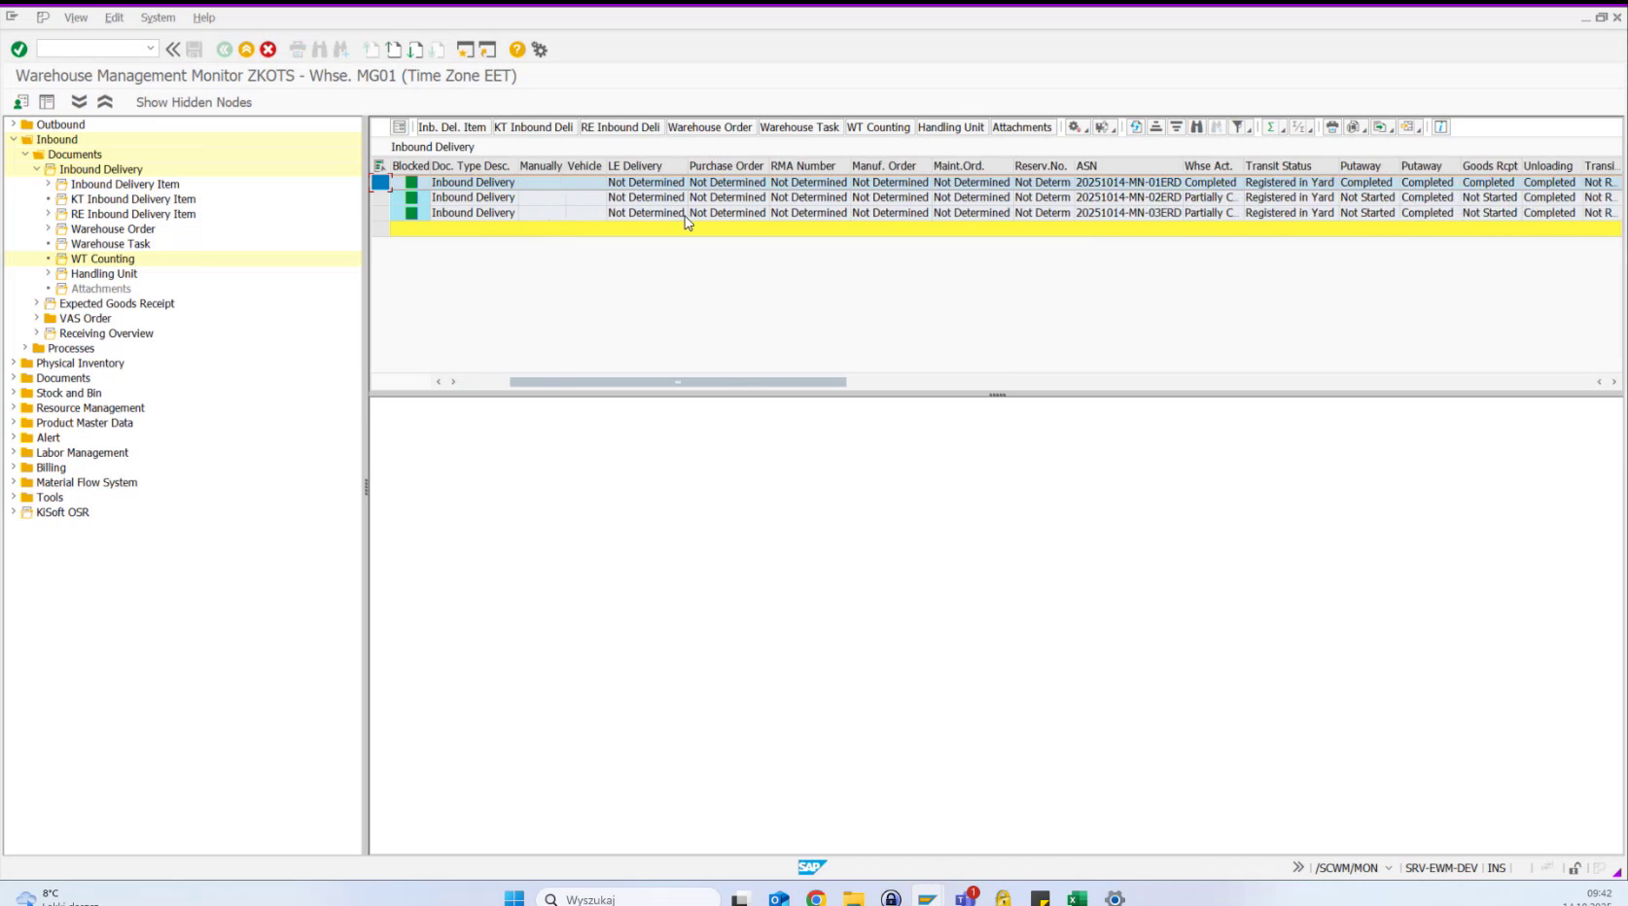
Task: Cancel the transaction with the red X icon
Action: [266, 49]
